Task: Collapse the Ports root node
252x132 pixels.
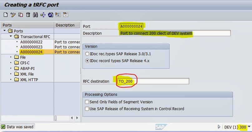Action: click(x=4, y=31)
